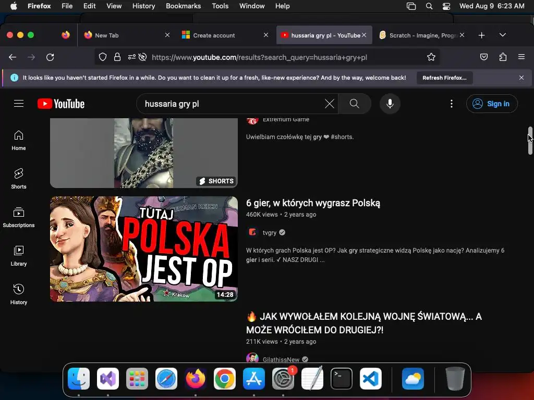
Task: Open Shorts in YouTube sidebar
Action: [19, 179]
